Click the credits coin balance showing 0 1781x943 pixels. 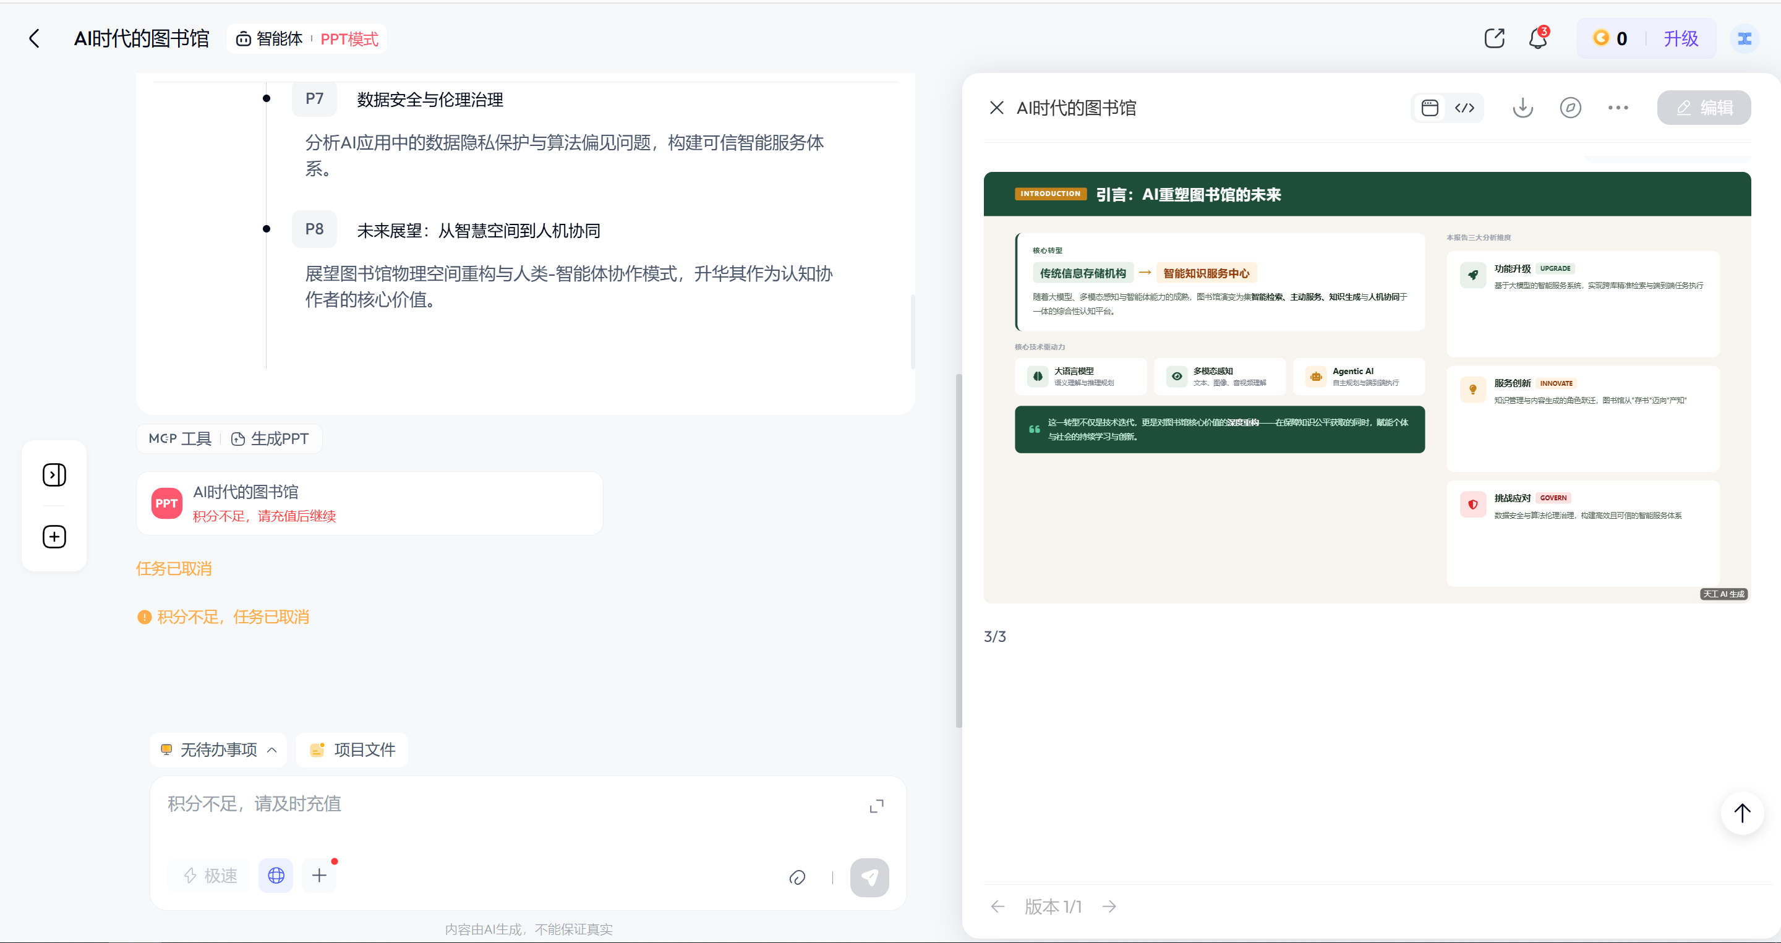1610,38
